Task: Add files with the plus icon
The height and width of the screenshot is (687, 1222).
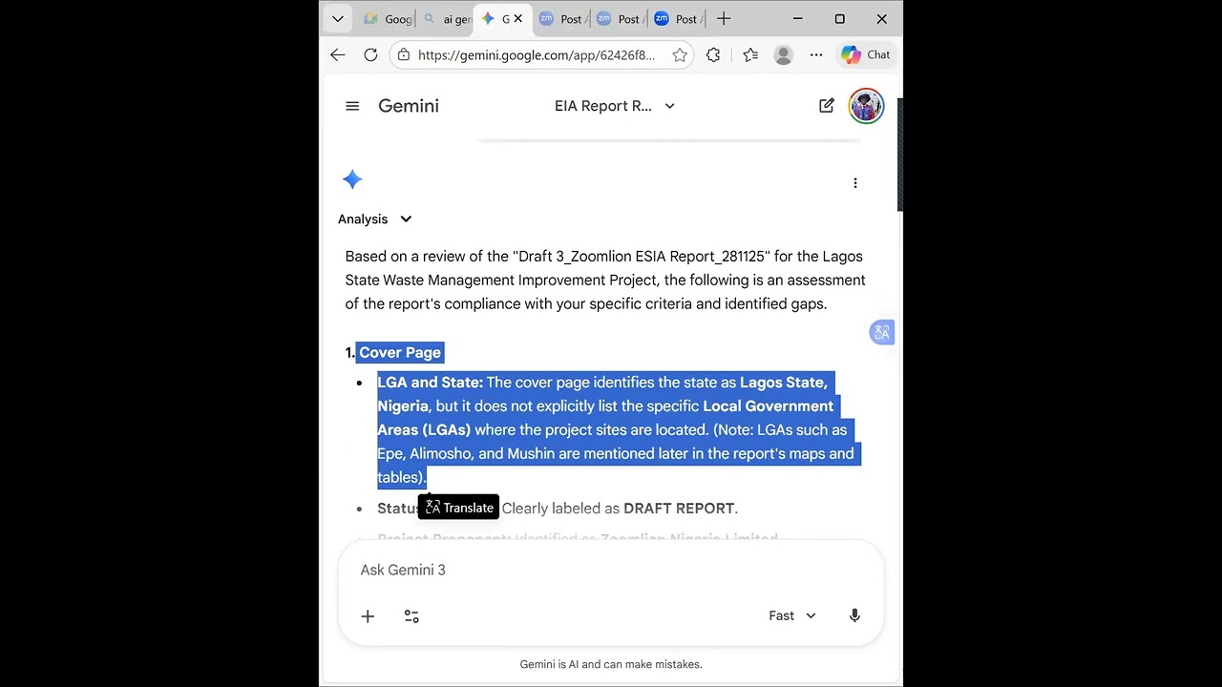Action: [368, 616]
